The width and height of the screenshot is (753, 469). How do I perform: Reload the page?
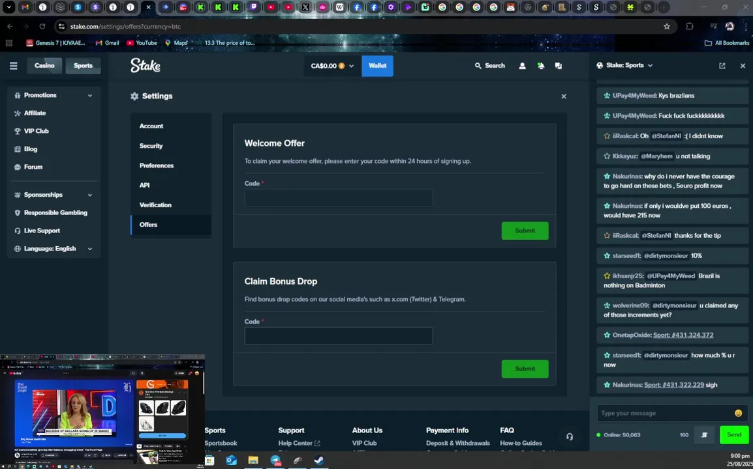pos(42,26)
